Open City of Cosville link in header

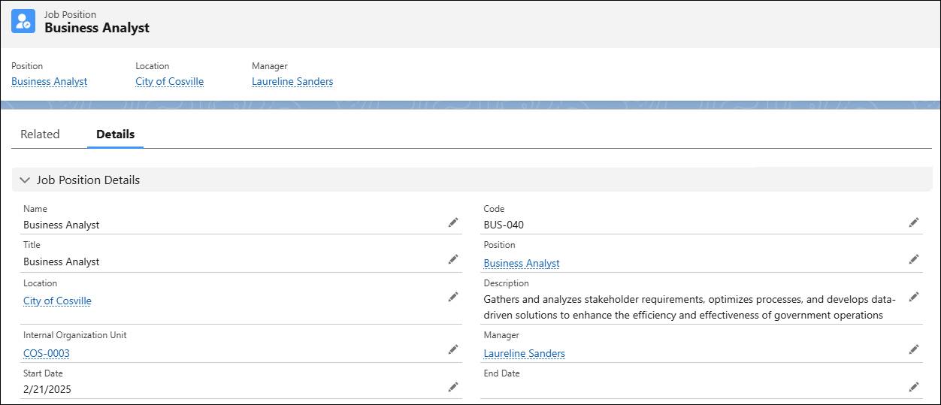point(169,81)
